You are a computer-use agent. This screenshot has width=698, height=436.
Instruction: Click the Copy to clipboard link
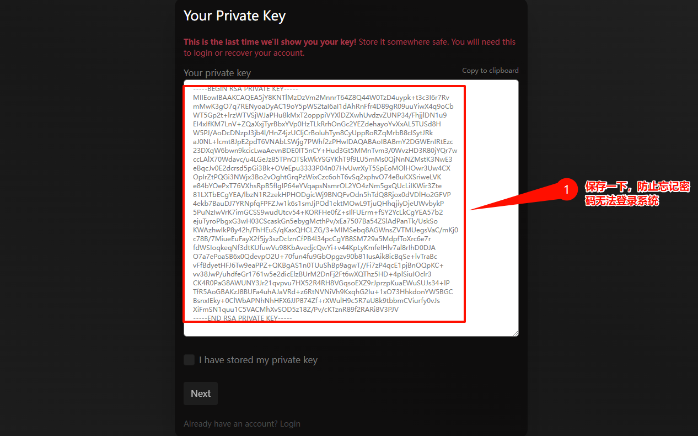pos(490,70)
